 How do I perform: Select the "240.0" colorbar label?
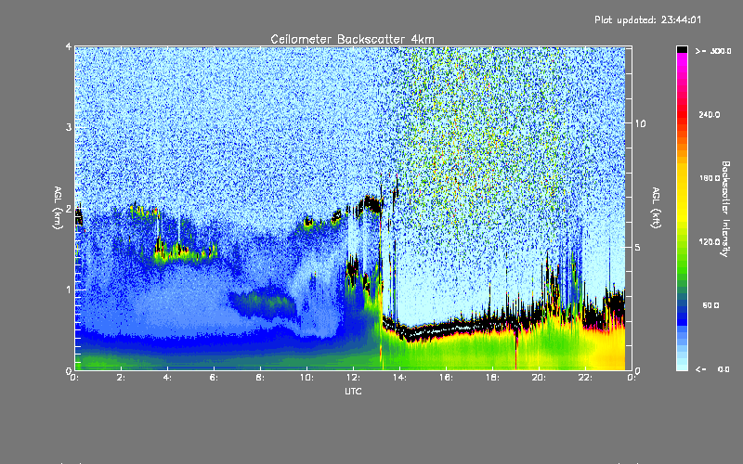710,115
